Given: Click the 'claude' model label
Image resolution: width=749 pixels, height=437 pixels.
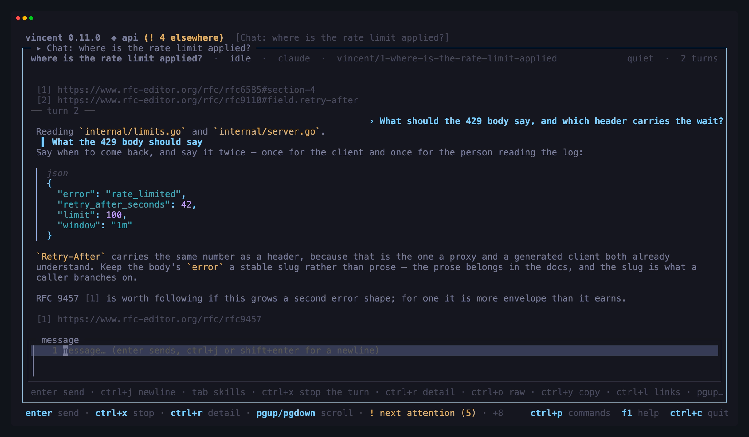Looking at the screenshot, I should click(294, 59).
